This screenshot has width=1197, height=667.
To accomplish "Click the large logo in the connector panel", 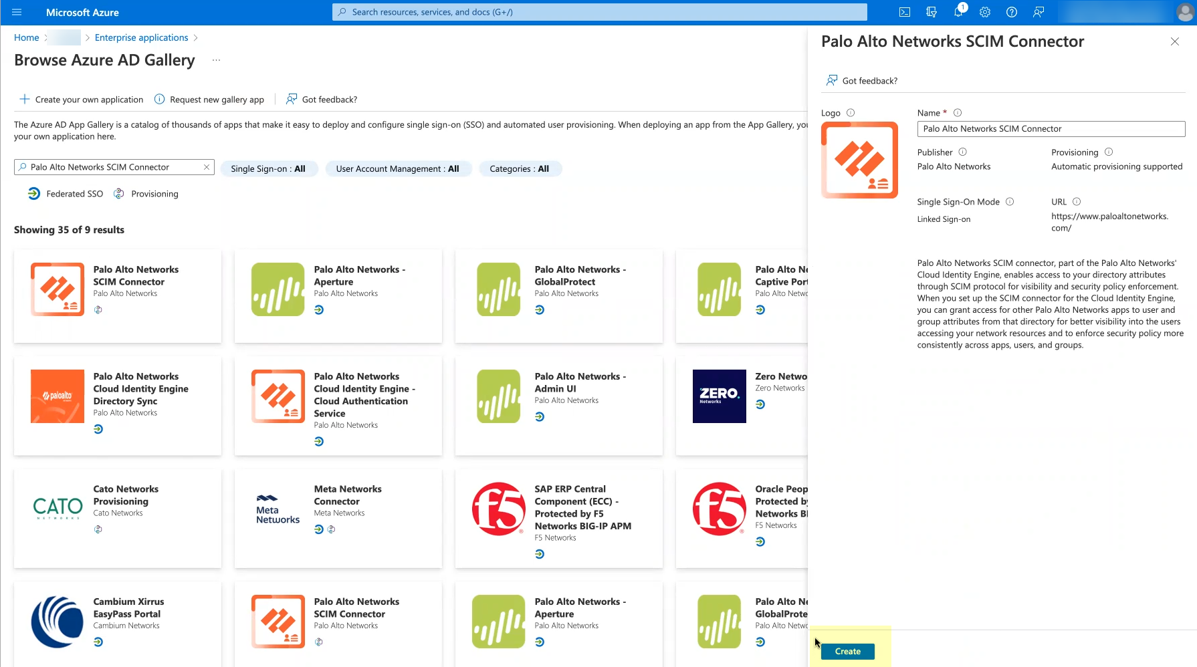I will (x=859, y=160).
